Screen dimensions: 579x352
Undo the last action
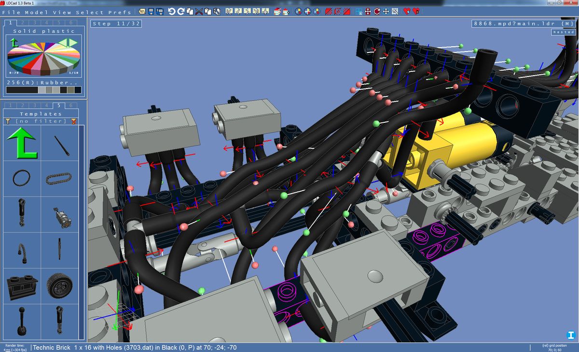172,11
